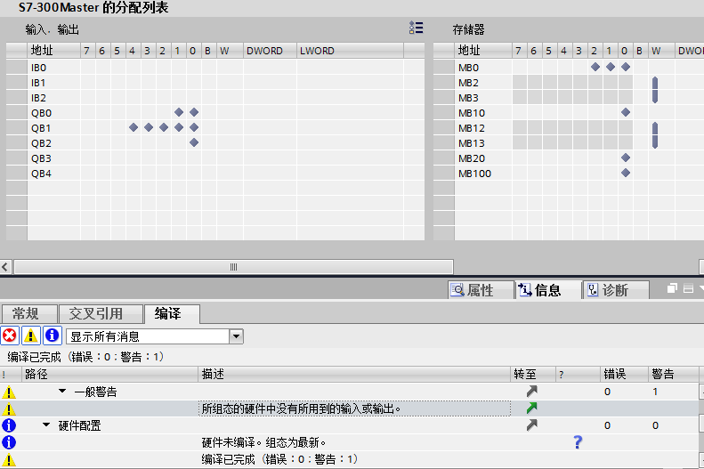This screenshot has width=704, height=469.
Task: Click the 错误 column header
Action: coord(624,374)
